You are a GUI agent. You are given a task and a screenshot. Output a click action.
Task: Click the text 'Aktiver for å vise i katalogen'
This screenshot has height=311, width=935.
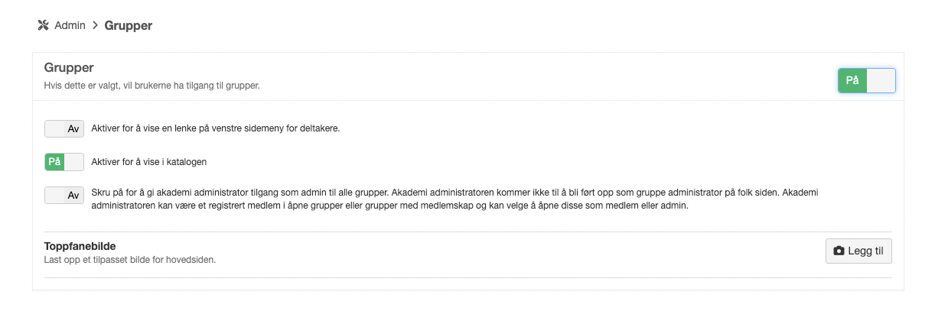(x=148, y=162)
